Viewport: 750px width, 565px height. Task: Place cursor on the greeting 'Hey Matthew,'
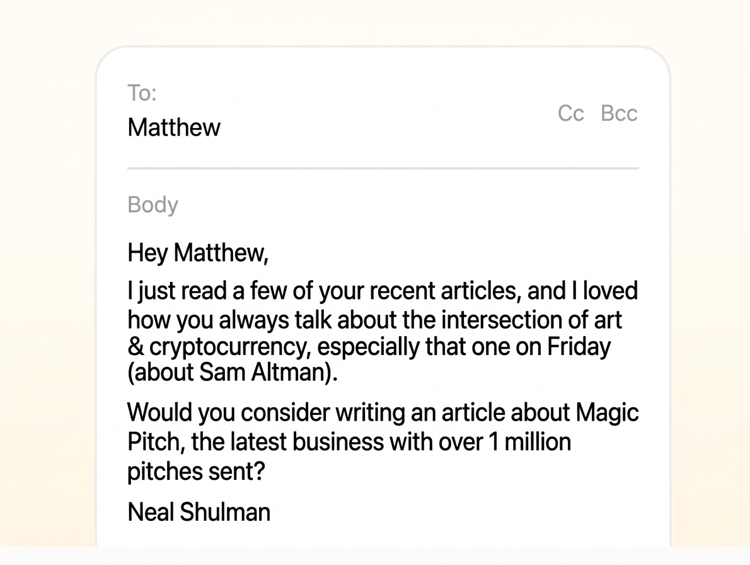[198, 252]
